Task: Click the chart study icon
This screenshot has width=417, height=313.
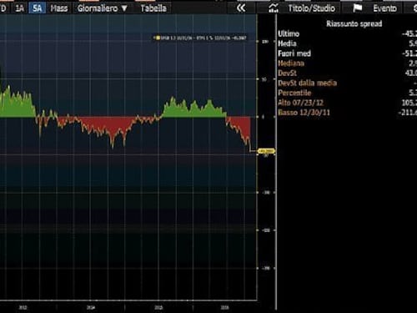Action: (x=274, y=8)
